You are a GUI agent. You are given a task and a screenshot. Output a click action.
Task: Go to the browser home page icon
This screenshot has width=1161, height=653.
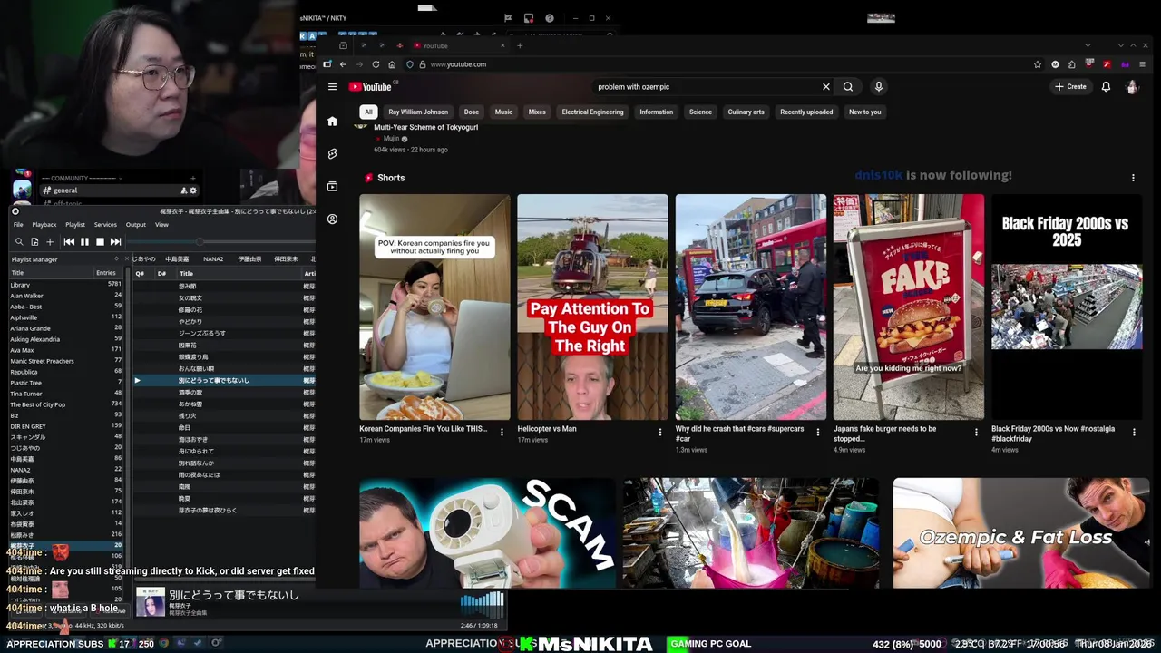392,64
